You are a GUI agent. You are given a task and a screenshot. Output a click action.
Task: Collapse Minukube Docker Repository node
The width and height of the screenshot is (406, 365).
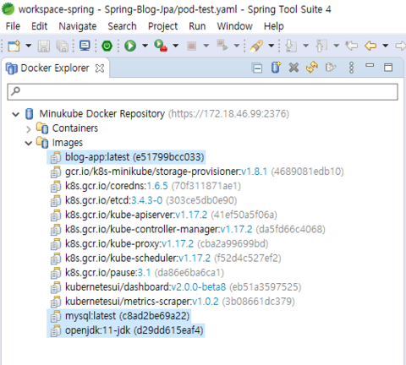point(15,114)
